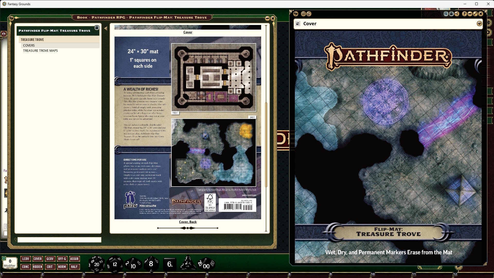Roll the percentile 00 die
The image size is (494, 278).
206,264
